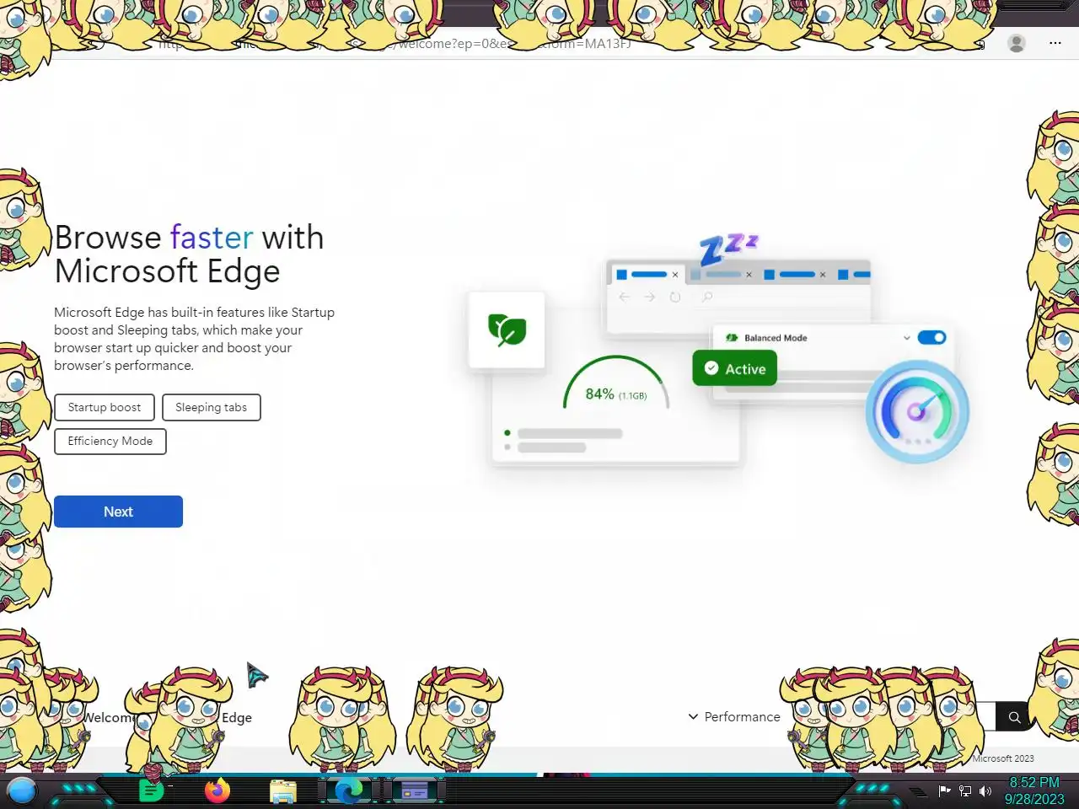Image resolution: width=1079 pixels, height=809 pixels.
Task: Switch to Microsoft Edge taskbar icon
Action: click(348, 790)
